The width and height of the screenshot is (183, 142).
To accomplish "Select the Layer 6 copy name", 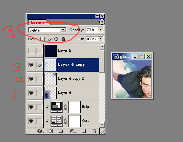I will click(x=71, y=65).
